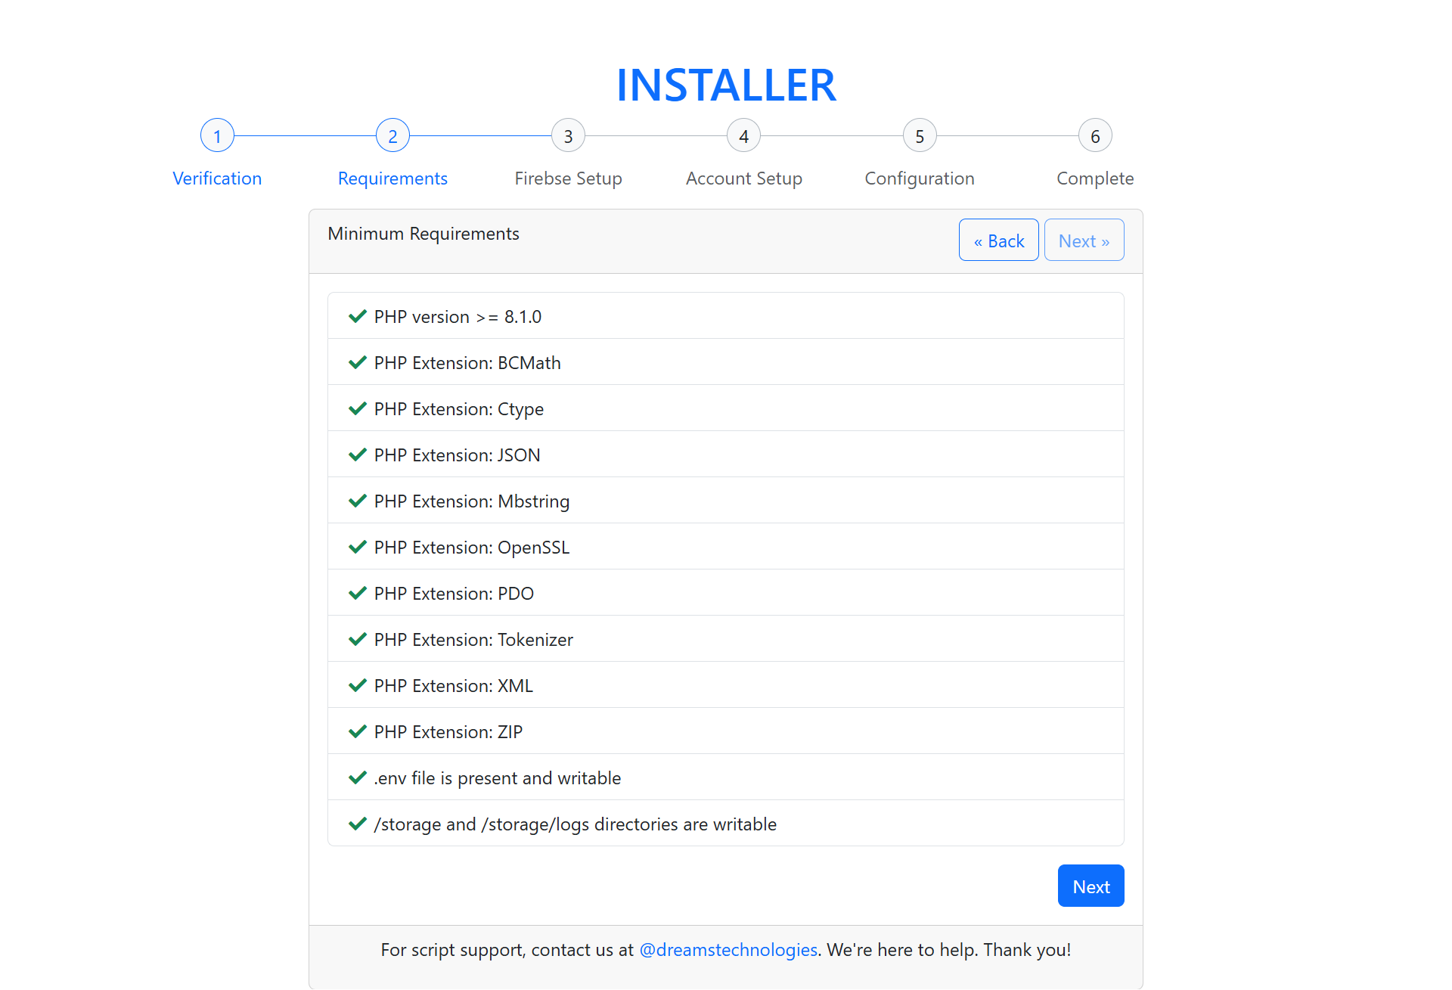
Task: Click the check mark next to PDO extension
Action: tap(358, 593)
